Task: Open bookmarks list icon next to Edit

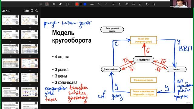Action: [x=32, y=11]
